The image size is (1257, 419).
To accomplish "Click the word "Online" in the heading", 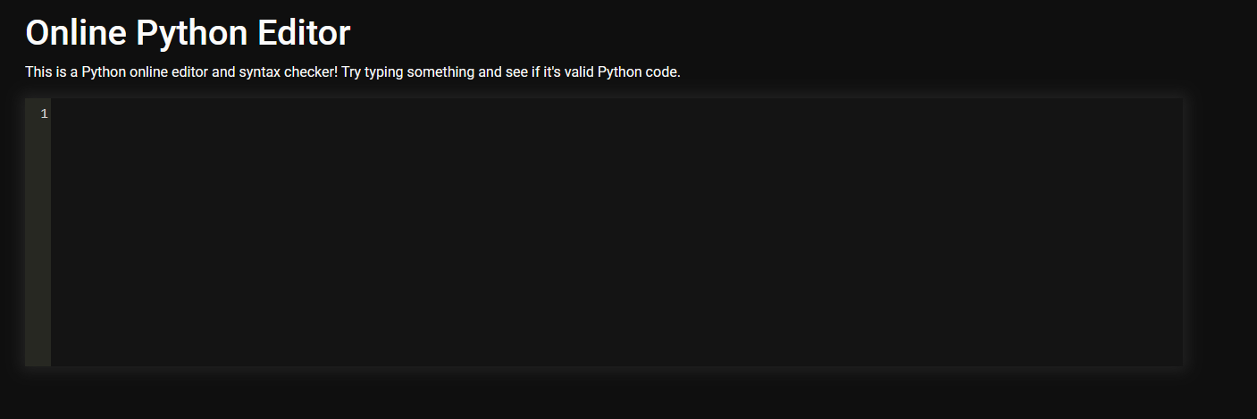I will coord(75,33).
